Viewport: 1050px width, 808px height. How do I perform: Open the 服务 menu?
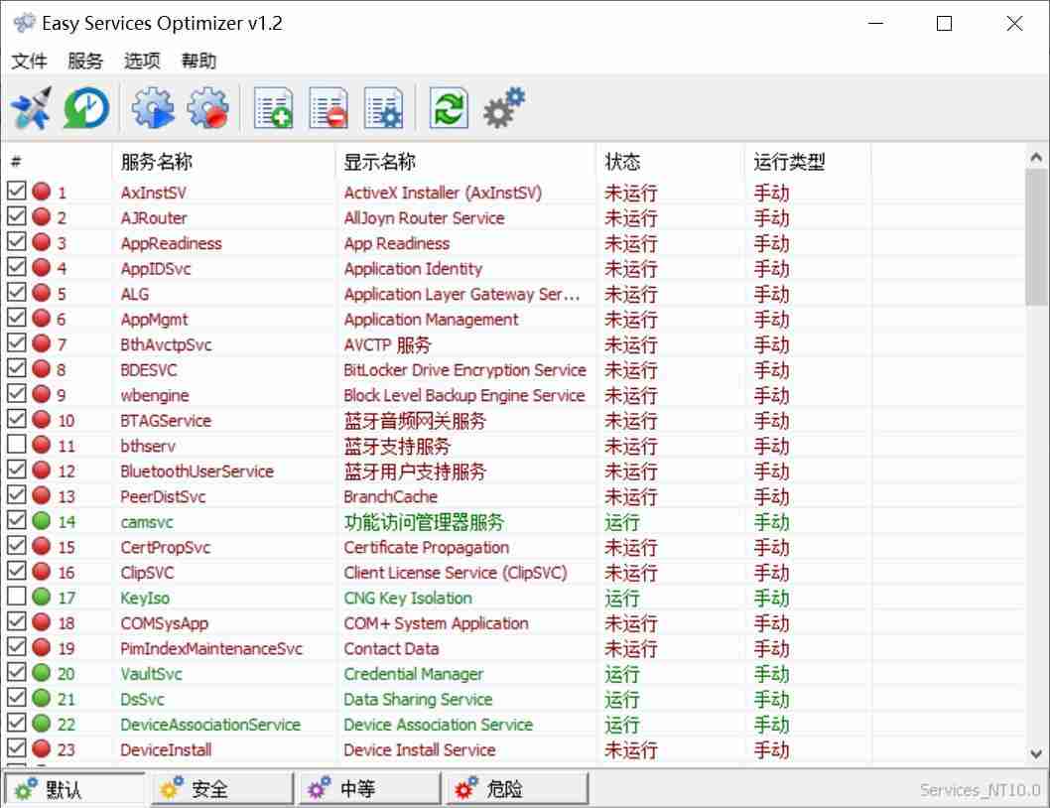pos(85,61)
